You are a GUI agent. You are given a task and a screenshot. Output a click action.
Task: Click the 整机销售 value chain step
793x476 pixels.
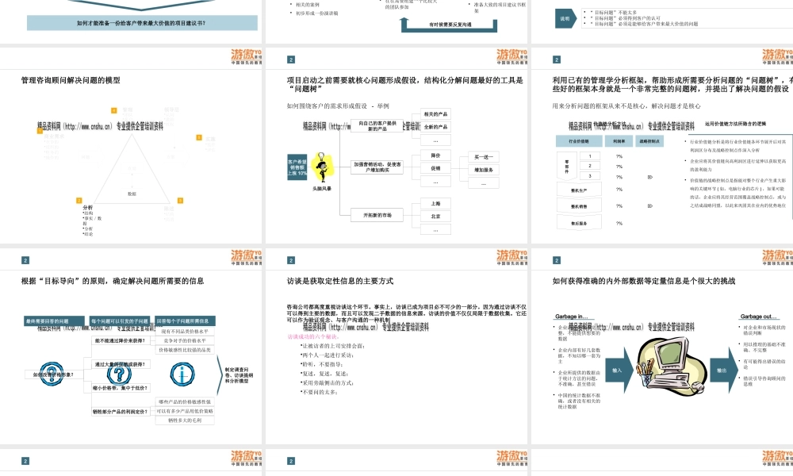pyautogui.click(x=579, y=206)
